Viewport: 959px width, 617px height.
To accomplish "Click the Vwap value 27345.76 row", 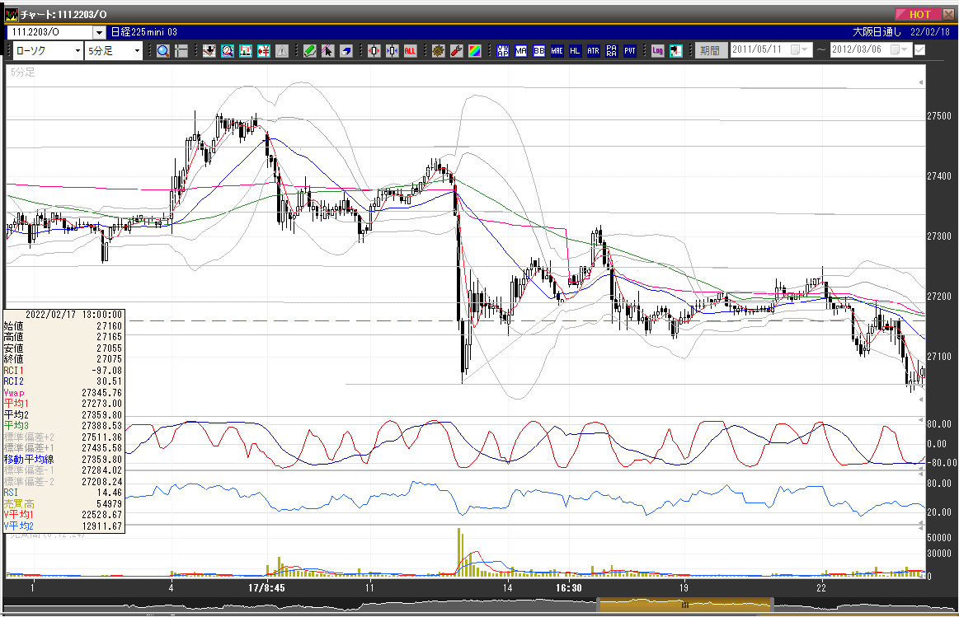I will pyautogui.click(x=63, y=393).
